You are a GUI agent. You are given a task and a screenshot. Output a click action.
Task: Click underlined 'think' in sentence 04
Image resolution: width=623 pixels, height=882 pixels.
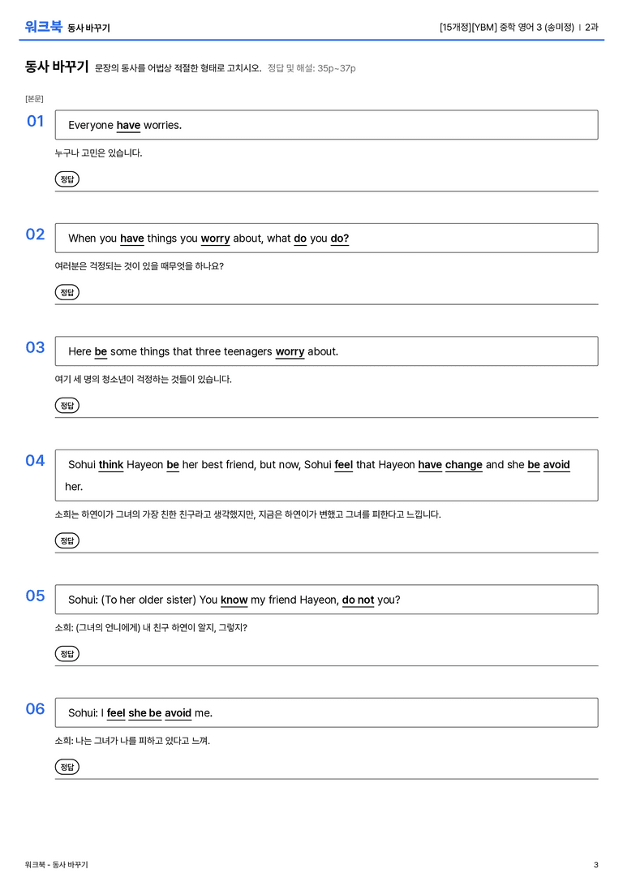(x=111, y=465)
